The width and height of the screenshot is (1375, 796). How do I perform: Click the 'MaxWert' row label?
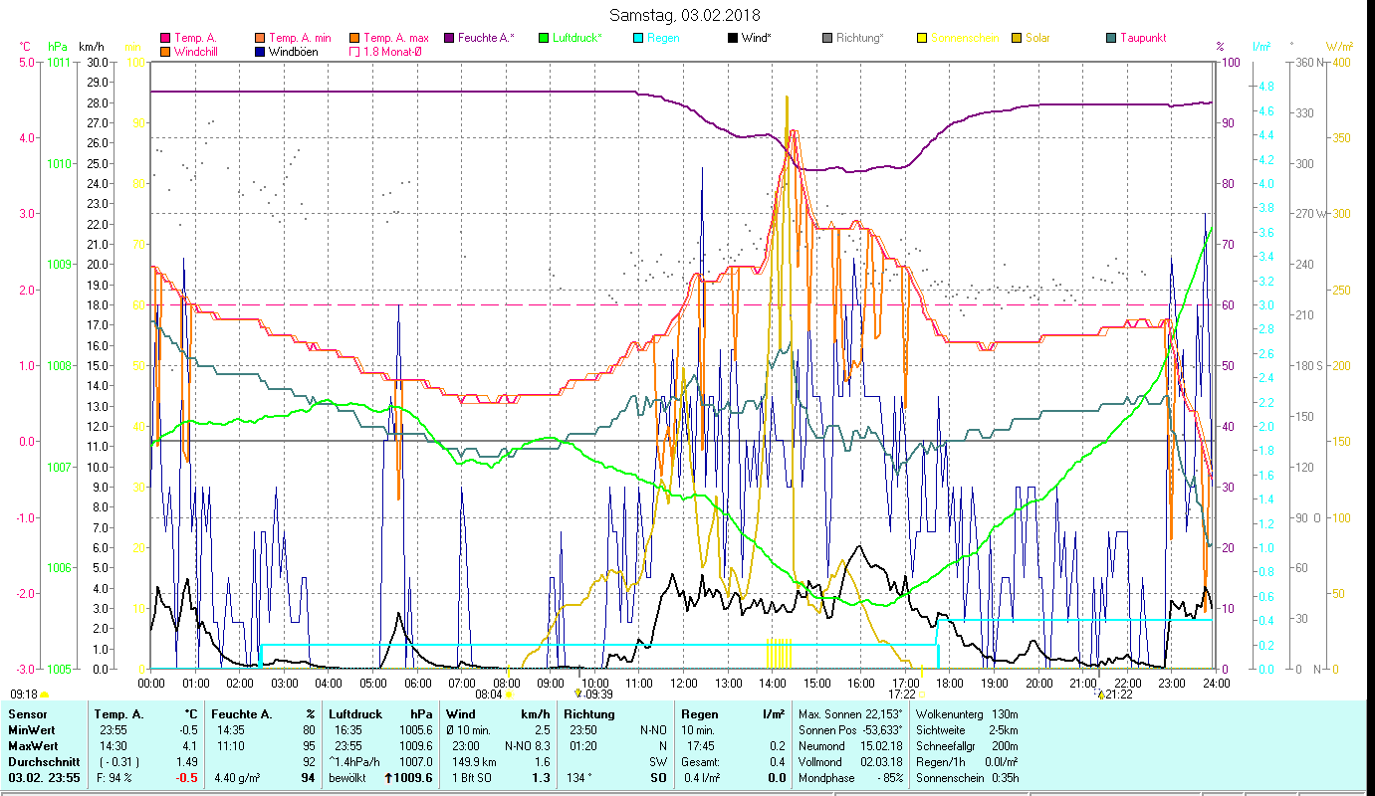click(32, 746)
